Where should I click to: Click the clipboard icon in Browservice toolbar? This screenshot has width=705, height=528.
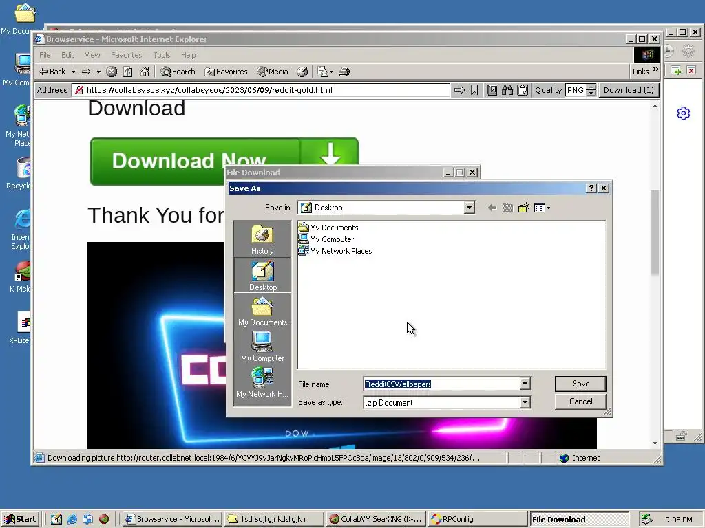click(x=523, y=90)
